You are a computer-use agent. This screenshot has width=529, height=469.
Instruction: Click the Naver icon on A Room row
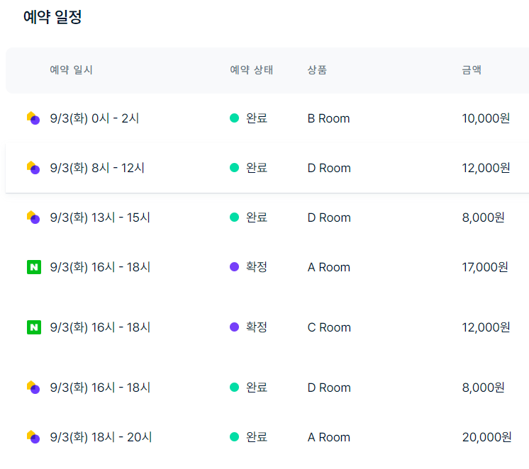[34, 267]
